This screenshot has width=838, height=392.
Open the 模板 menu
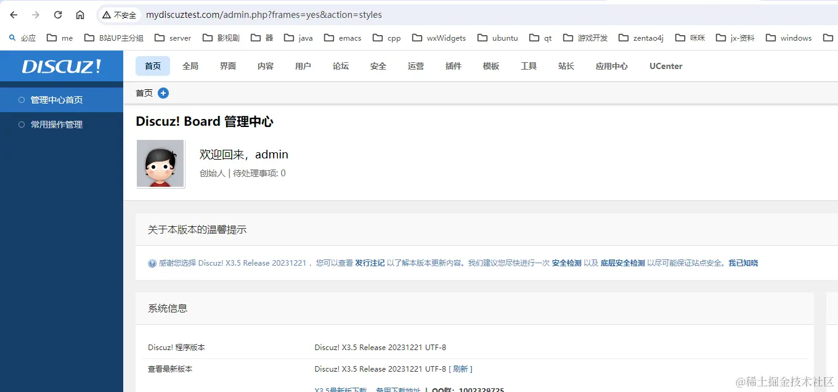point(491,66)
